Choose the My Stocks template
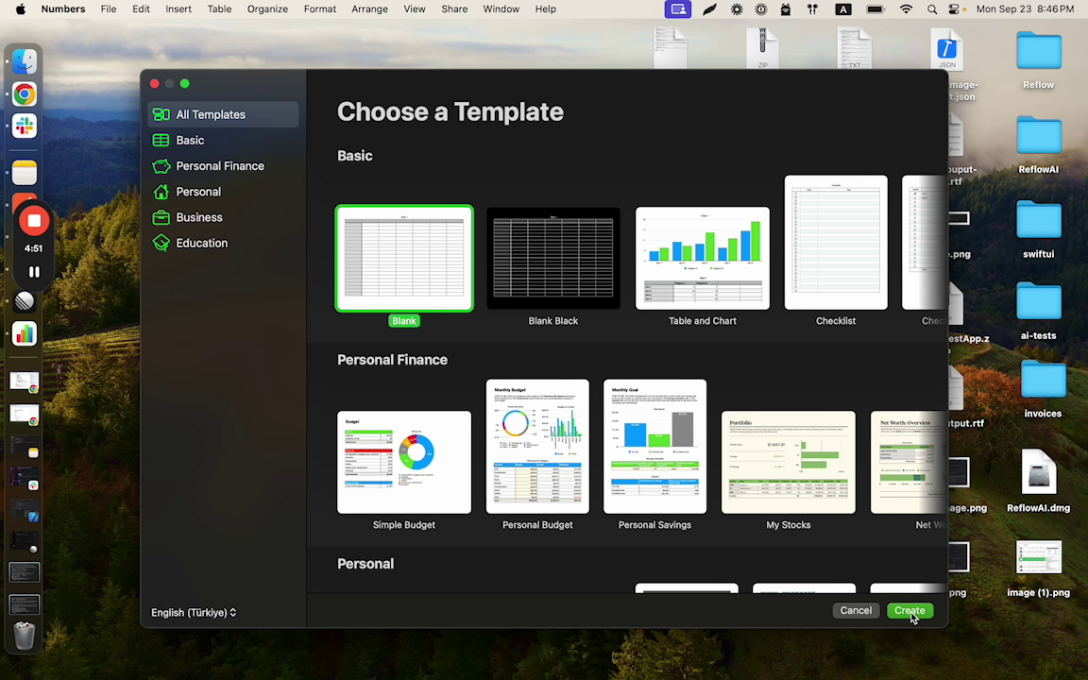The width and height of the screenshot is (1088, 680). click(789, 462)
